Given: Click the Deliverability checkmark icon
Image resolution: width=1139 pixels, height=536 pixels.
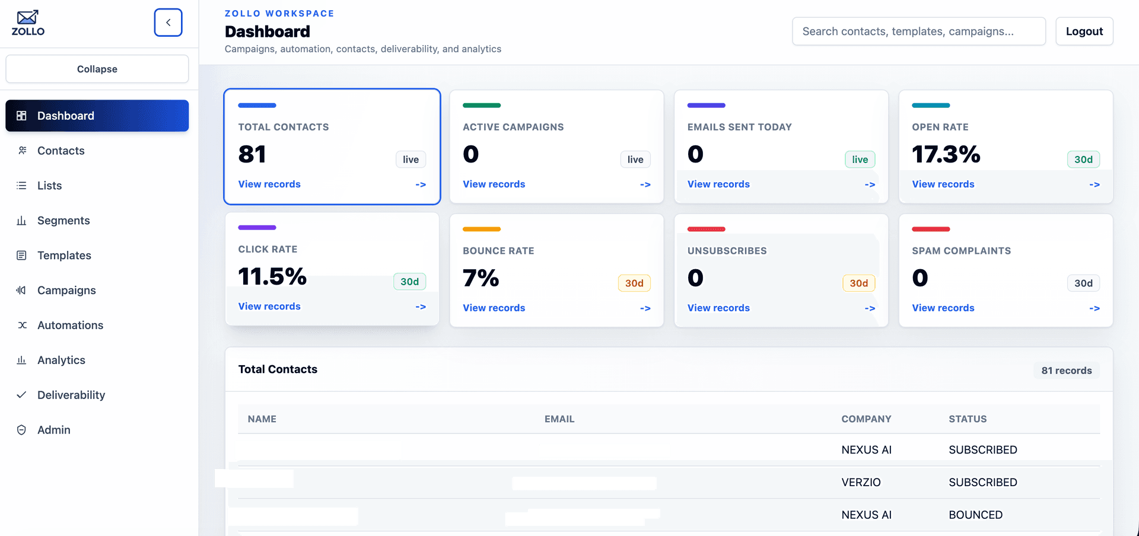Looking at the screenshot, I should click(21, 395).
